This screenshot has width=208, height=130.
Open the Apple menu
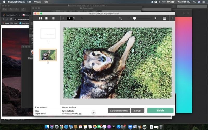[x=4, y=2]
